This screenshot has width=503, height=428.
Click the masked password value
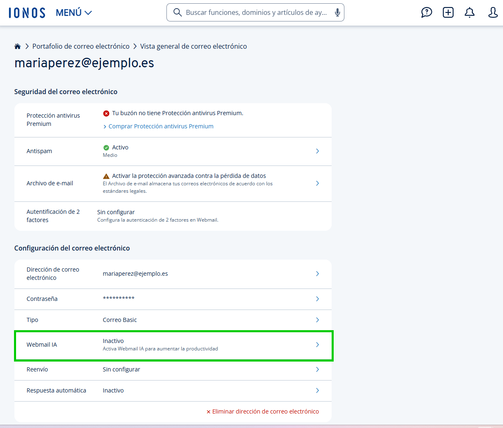(x=119, y=298)
